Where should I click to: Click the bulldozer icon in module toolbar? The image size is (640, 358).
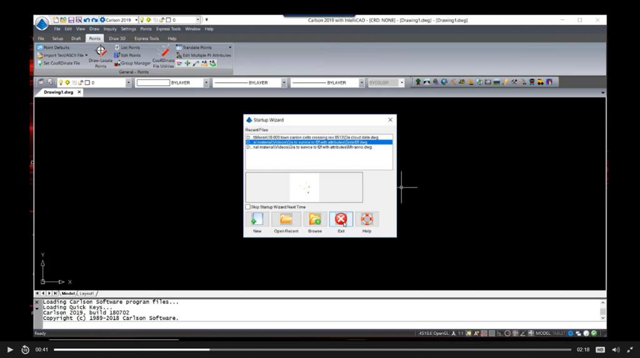click(x=462, y=82)
